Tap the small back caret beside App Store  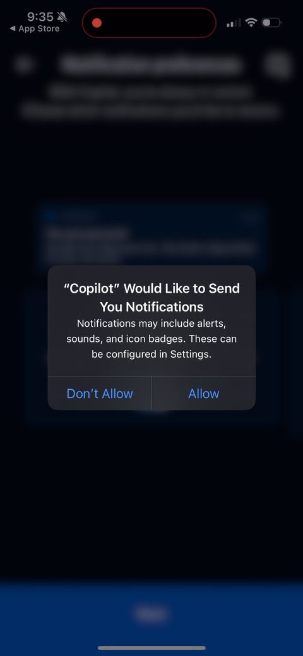tap(13, 29)
